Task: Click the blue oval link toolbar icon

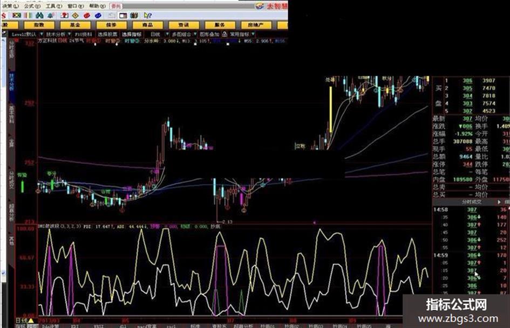Action: point(98,15)
